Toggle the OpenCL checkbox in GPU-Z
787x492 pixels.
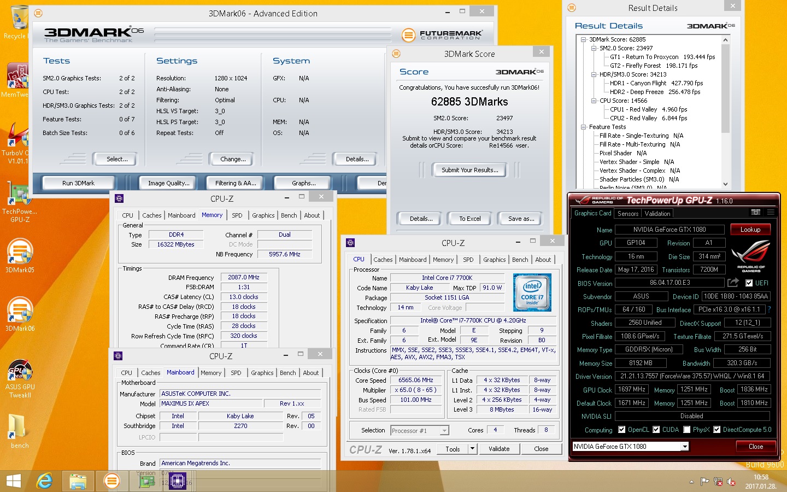[x=621, y=430]
